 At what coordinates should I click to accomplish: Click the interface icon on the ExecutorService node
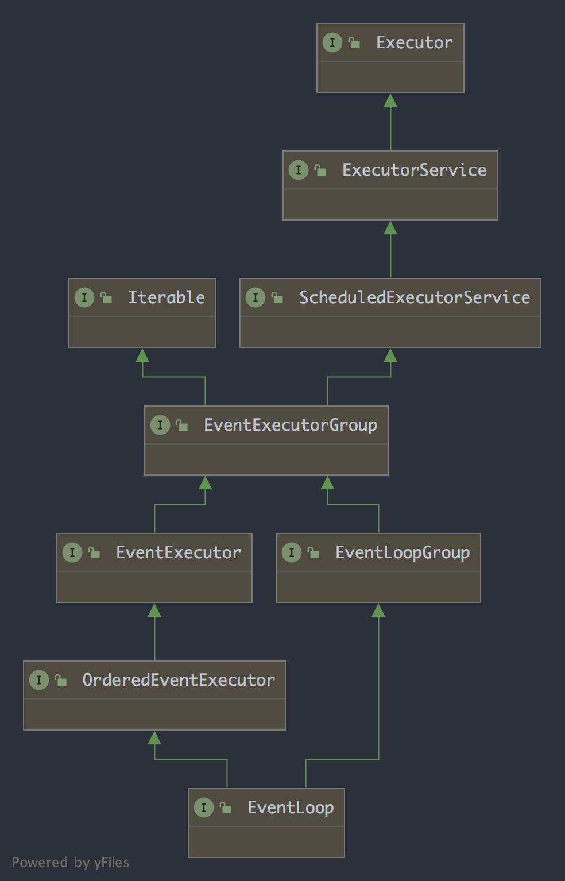tap(299, 170)
